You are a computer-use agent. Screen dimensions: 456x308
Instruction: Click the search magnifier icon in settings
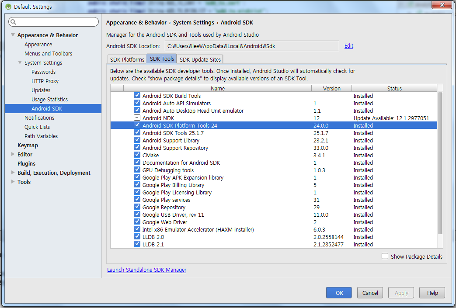[13, 22]
